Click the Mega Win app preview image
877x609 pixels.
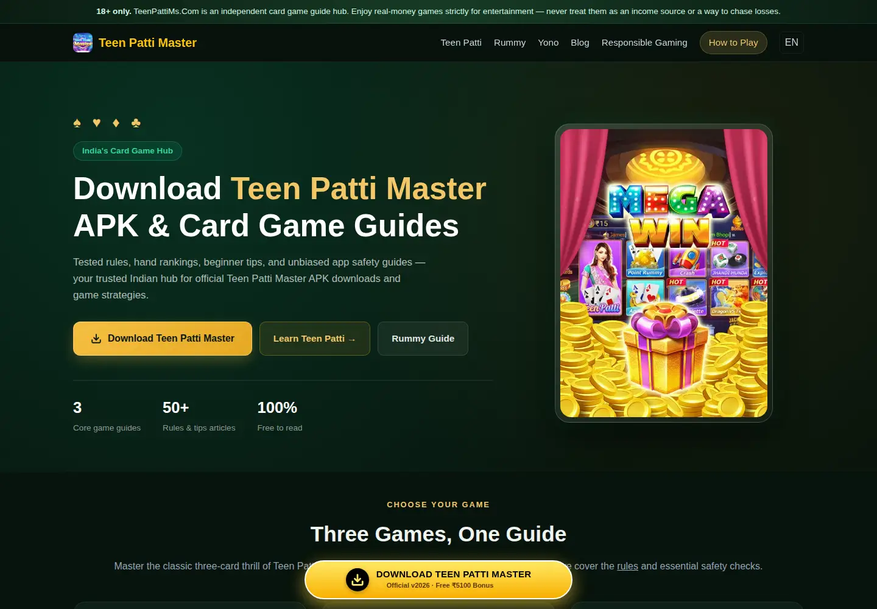664,273
